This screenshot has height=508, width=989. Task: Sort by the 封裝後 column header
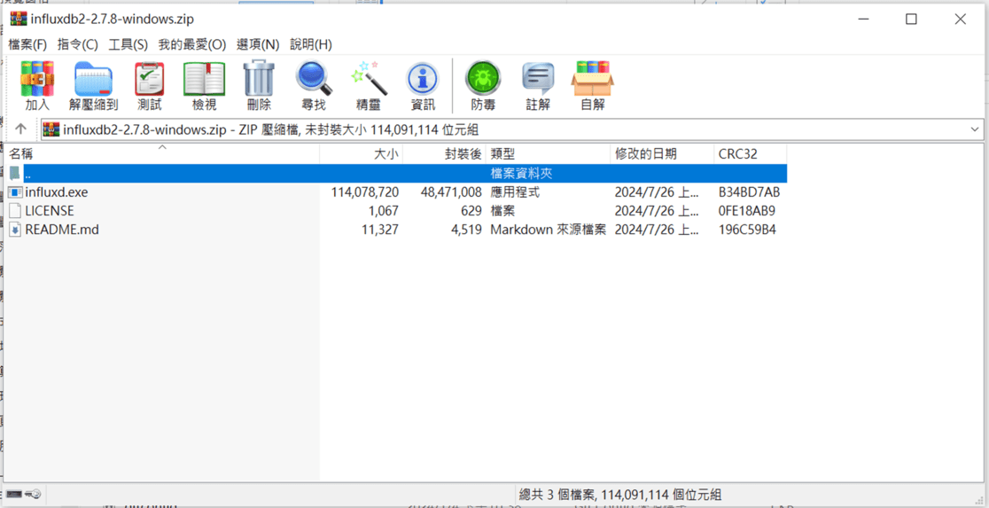(445, 154)
